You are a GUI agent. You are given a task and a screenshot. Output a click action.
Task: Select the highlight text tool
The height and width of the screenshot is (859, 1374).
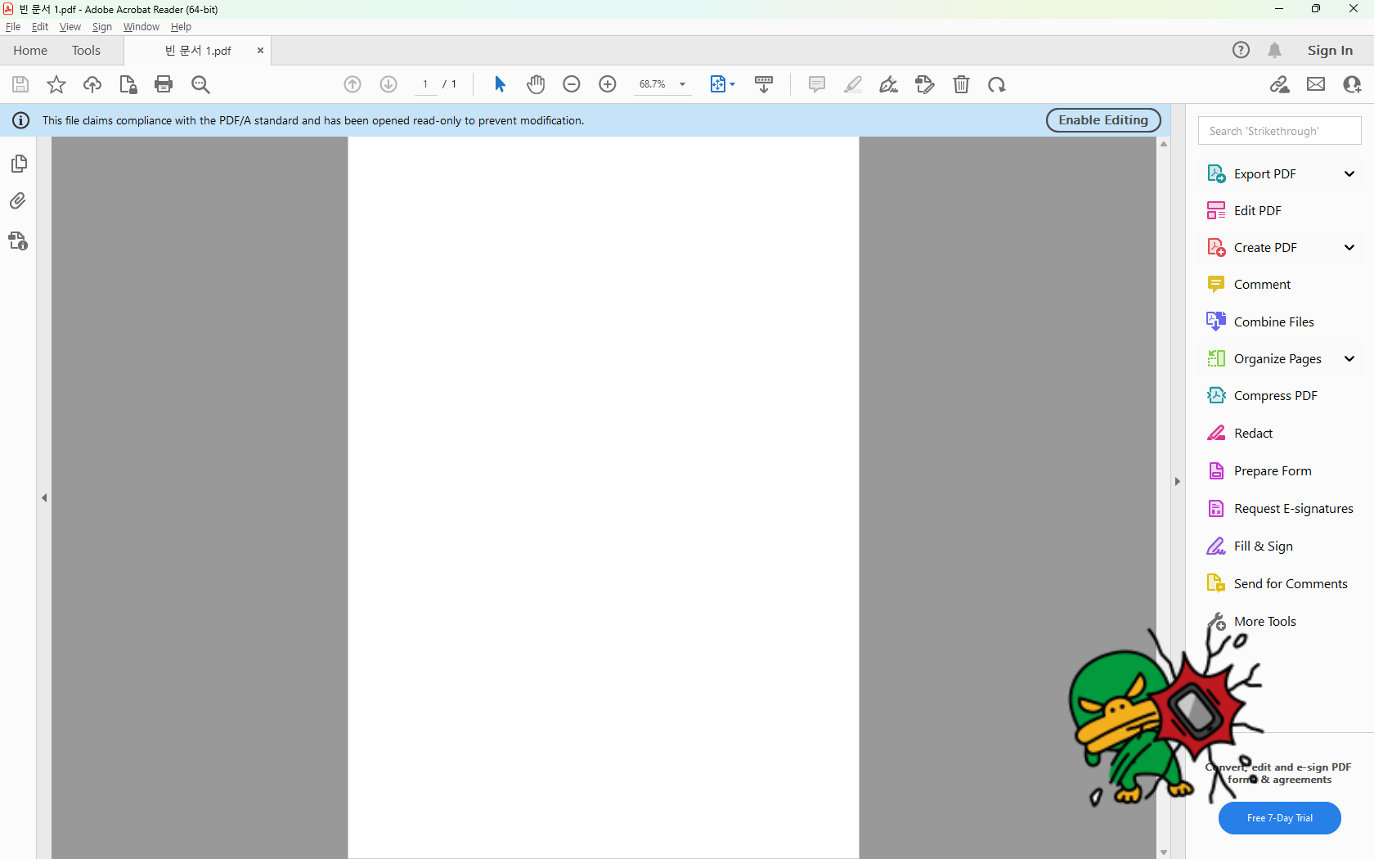click(x=853, y=84)
